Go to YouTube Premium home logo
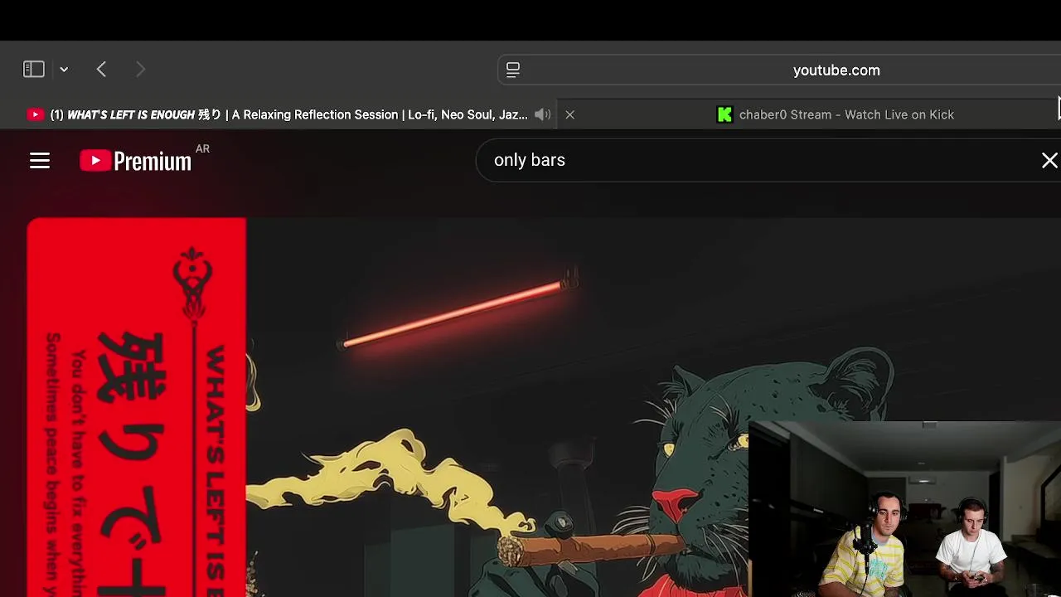The height and width of the screenshot is (597, 1061). pyautogui.click(x=135, y=160)
